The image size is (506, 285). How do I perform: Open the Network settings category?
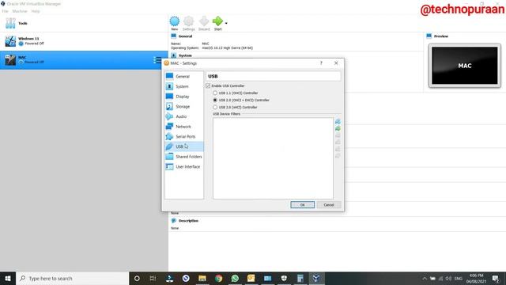(x=184, y=127)
